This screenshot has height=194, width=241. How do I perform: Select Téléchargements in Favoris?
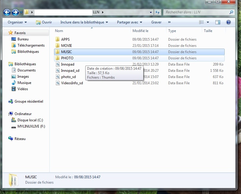(31, 45)
